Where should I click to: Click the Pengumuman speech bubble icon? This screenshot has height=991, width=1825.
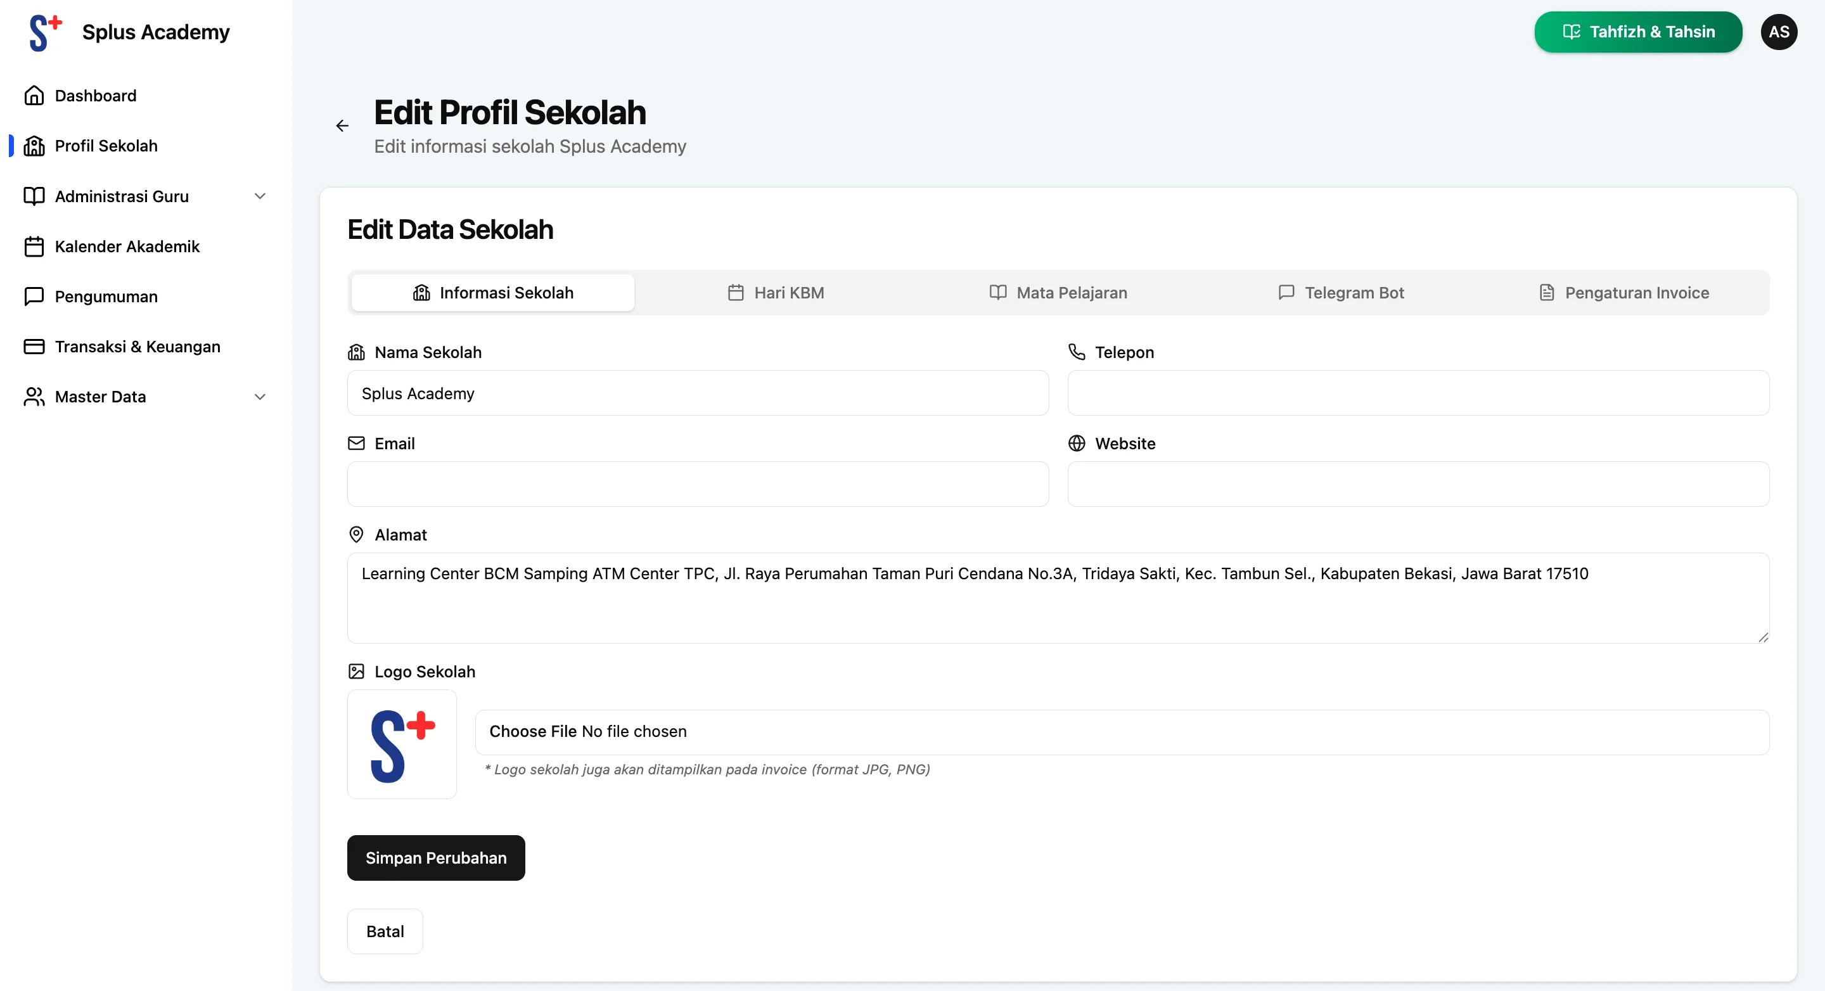(x=34, y=296)
